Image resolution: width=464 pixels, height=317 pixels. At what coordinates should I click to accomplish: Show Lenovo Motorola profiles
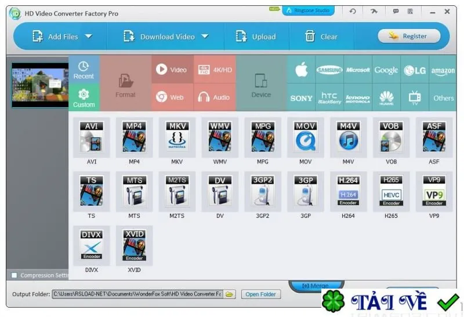(x=358, y=97)
